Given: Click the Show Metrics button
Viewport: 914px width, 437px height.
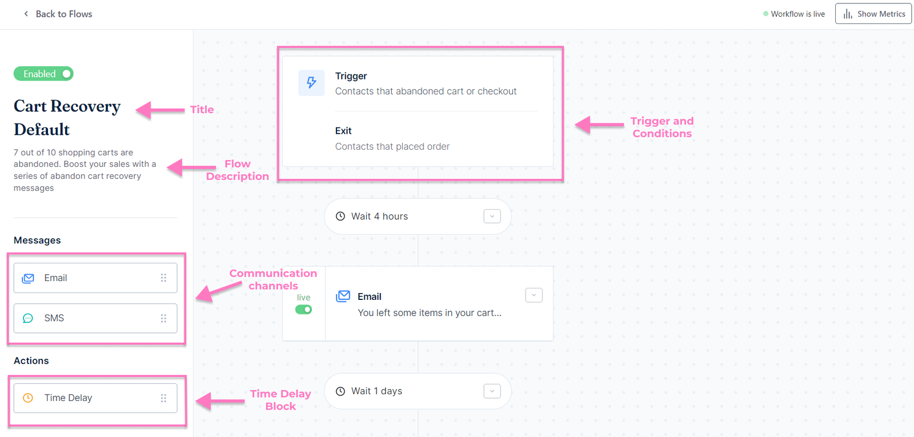Looking at the screenshot, I should point(873,14).
